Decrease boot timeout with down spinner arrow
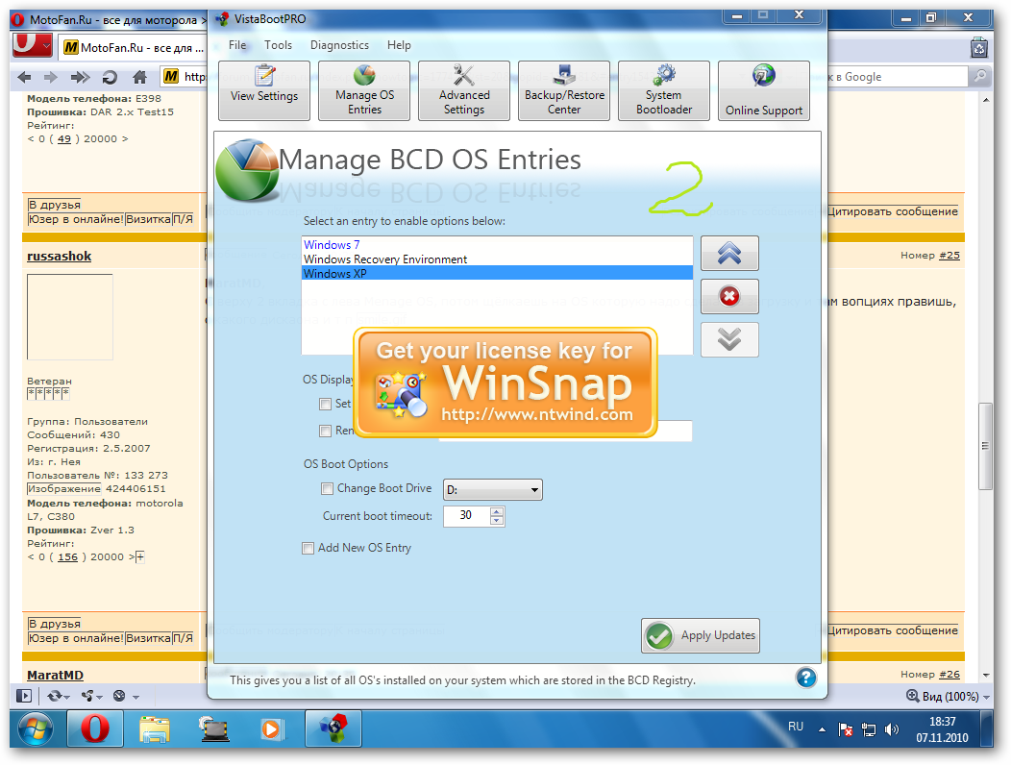 tap(497, 520)
